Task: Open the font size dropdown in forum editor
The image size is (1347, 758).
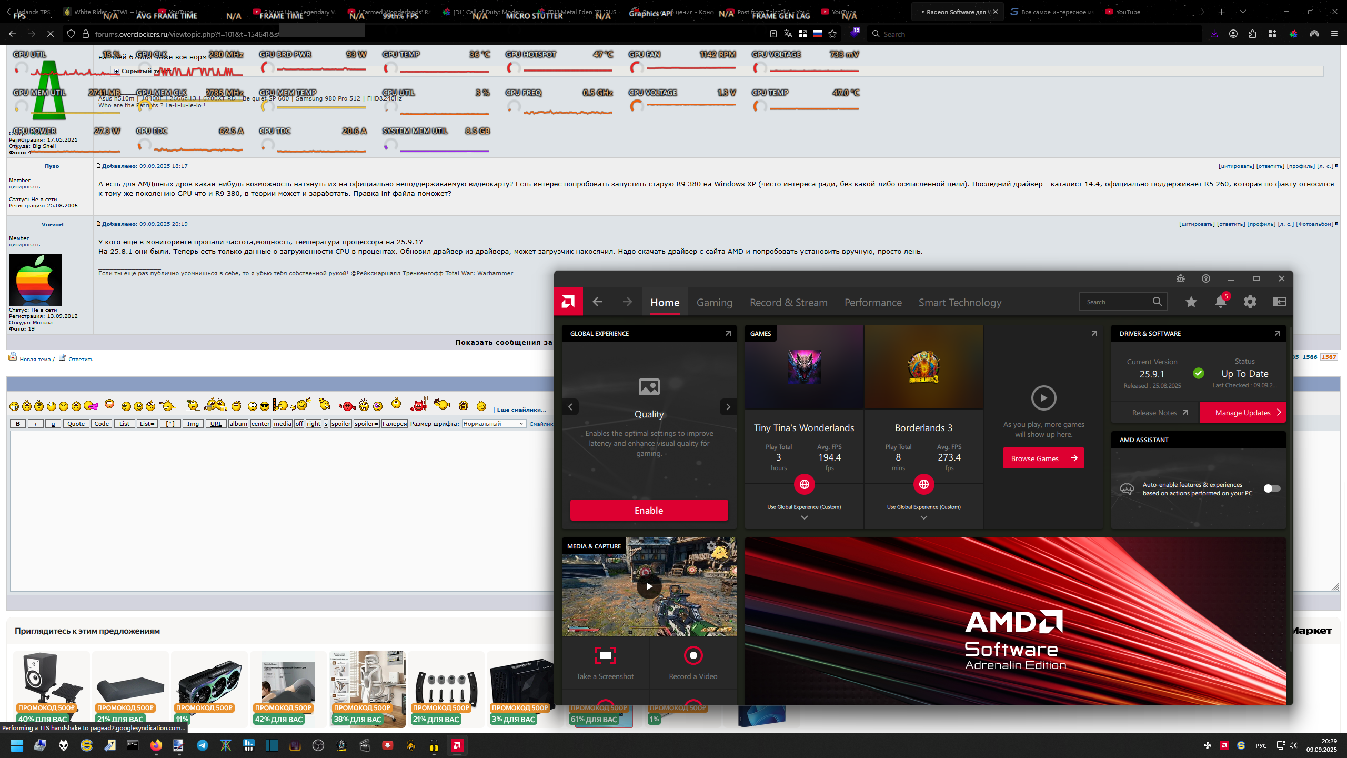Action: tap(494, 424)
